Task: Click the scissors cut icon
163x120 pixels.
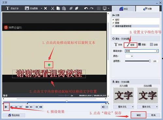Action: pyautogui.click(x=53, y=9)
